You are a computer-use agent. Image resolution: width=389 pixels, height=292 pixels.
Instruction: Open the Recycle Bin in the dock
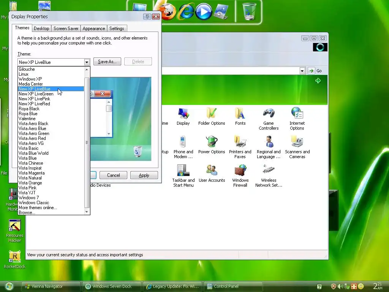(249, 11)
